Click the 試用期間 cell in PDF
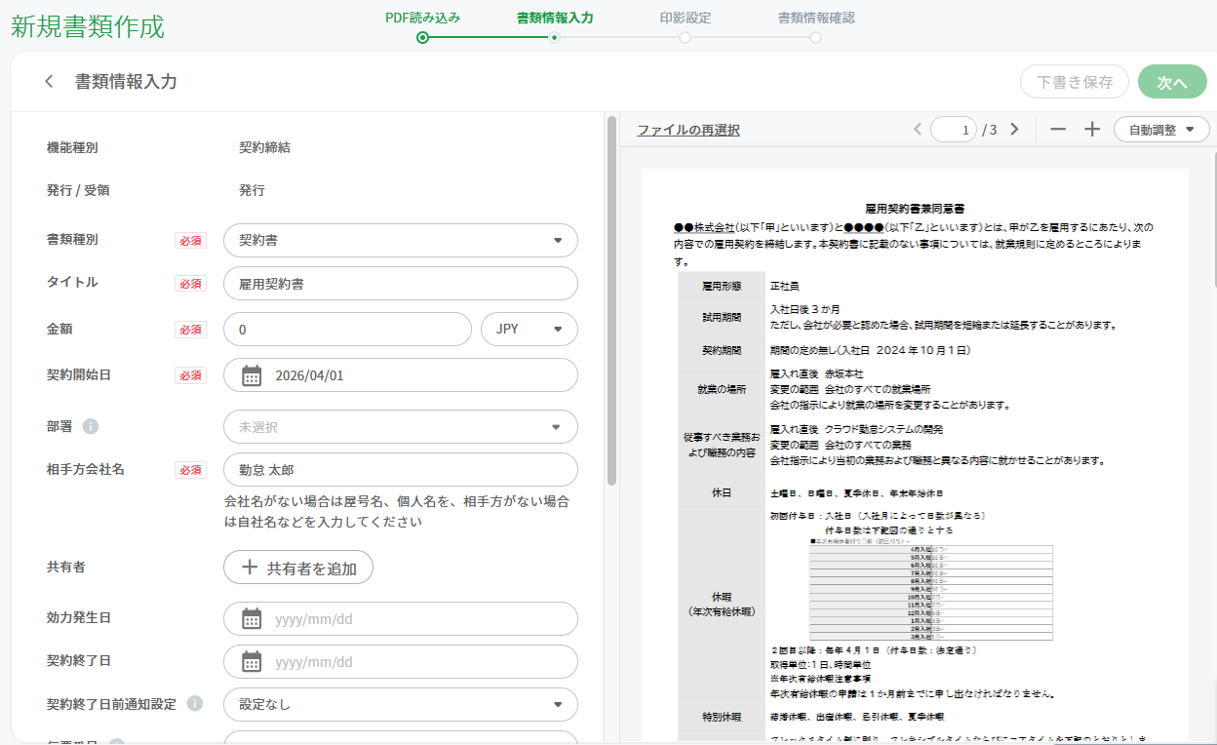1217x745 pixels. (x=722, y=318)
